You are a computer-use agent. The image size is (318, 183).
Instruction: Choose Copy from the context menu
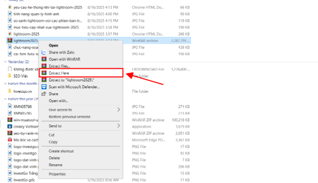point(53,142)
